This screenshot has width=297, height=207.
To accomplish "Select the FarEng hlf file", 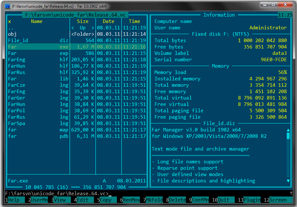I will point(77,60).
